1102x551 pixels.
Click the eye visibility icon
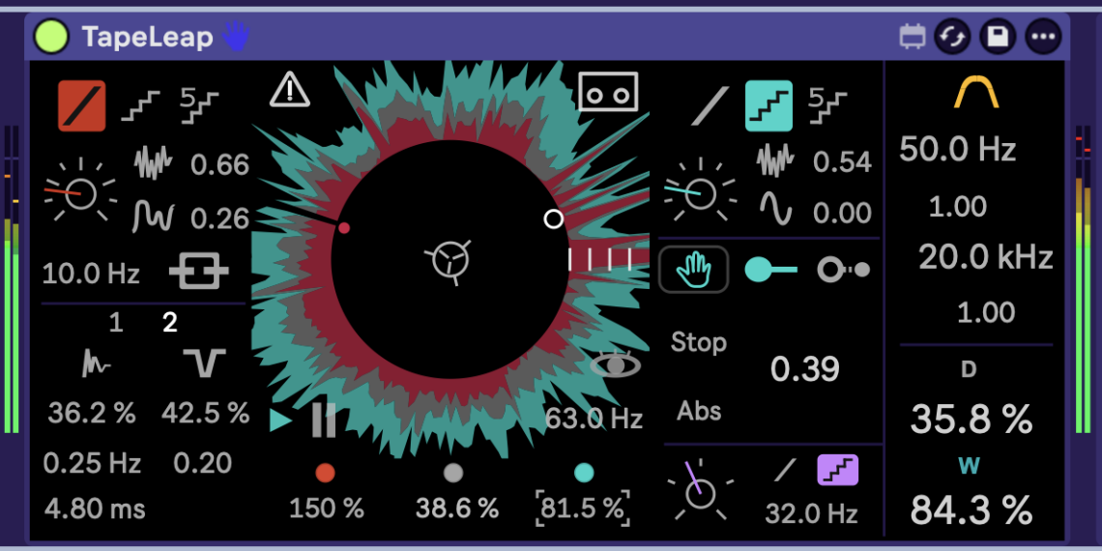616,364
